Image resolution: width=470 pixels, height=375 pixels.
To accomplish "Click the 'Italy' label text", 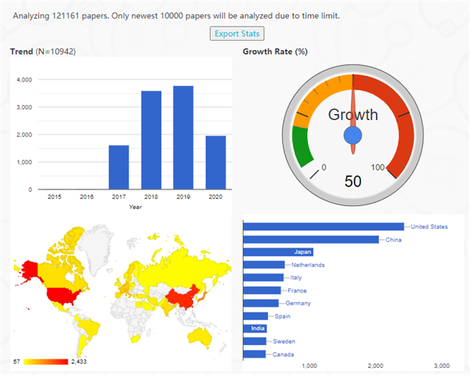I will coord(296,278).
